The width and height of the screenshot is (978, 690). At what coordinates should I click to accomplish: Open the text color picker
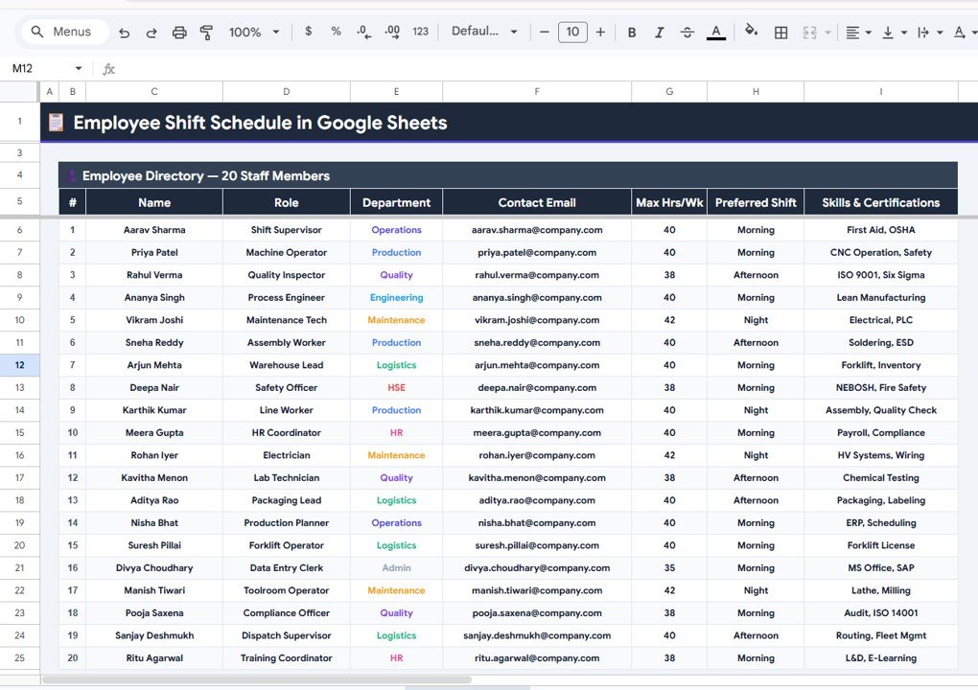(x=715, y=32)
